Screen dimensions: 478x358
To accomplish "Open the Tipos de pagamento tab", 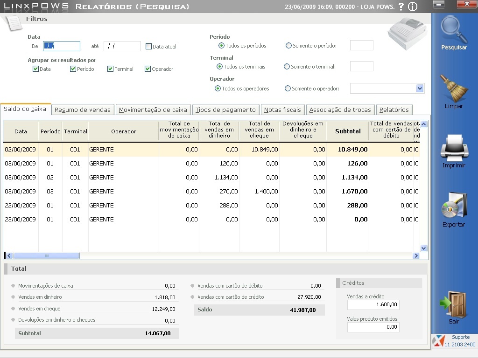I will tap(225, 110).
